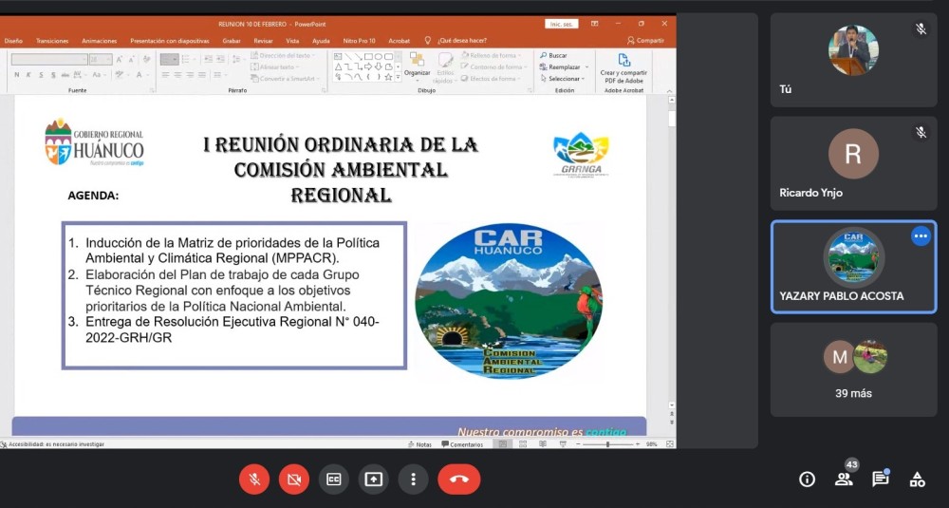Open the activities icon
The width and height of the screenshot is (949, 508).
(917, 480)
